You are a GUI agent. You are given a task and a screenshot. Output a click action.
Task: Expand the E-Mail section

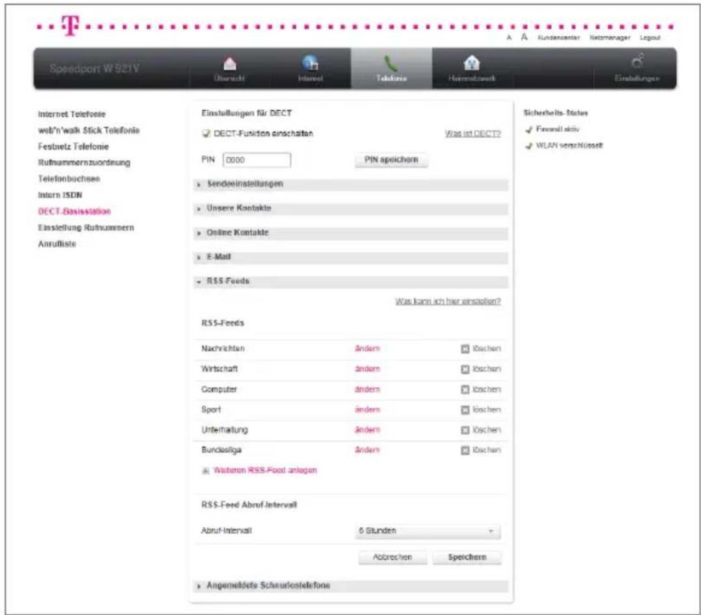coord(351,257)
